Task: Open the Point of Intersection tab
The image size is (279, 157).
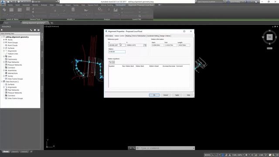Action: (x=139, y=36)
